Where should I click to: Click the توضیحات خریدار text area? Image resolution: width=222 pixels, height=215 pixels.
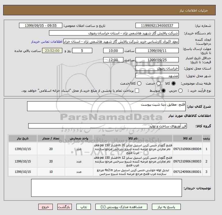pyautogui.click(x=106, y=188)
